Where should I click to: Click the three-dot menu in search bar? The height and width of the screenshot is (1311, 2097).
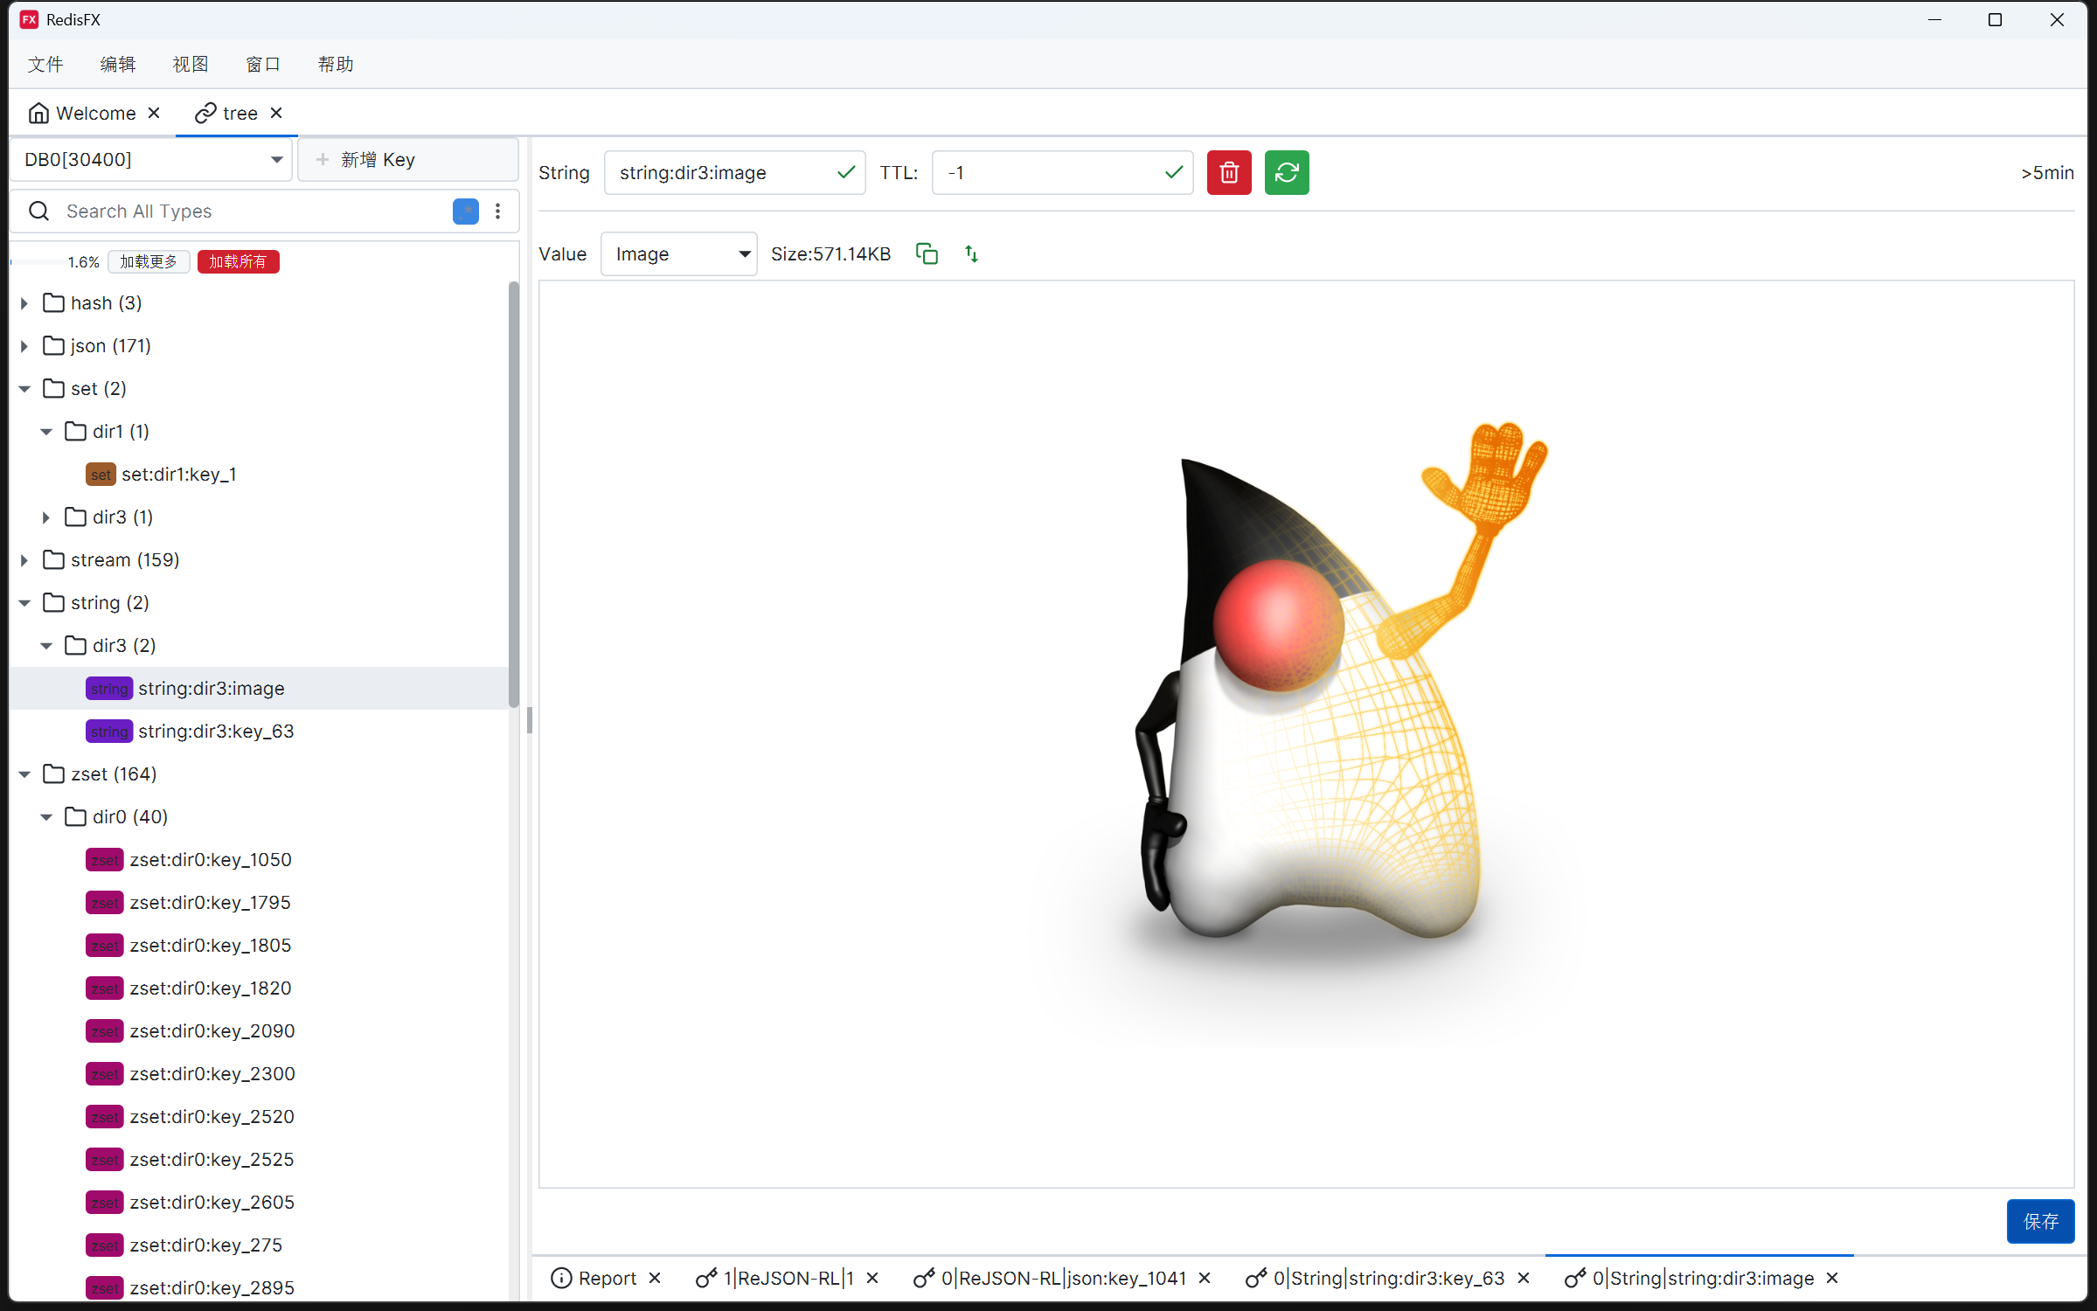click(497, 211)
